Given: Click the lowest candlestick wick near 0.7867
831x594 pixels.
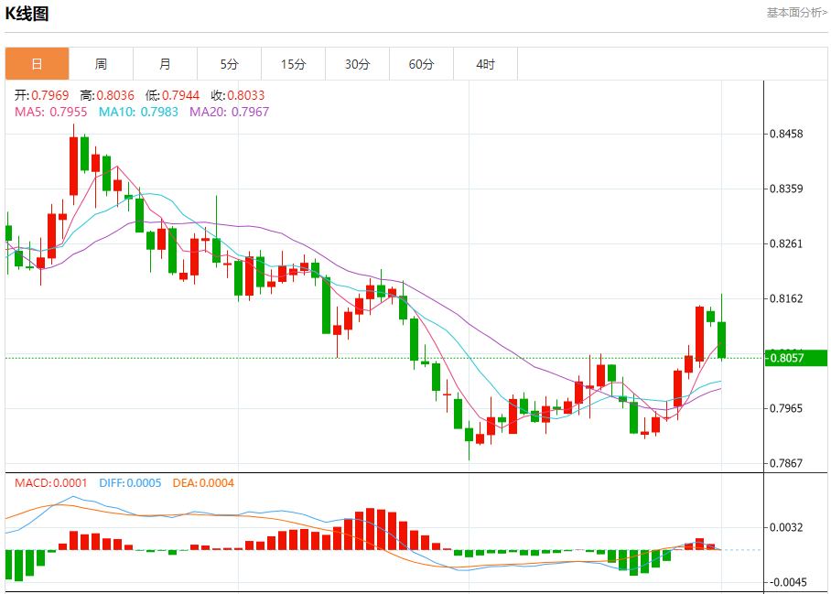Looking at the screenshot, I should (x=469, y=441).
